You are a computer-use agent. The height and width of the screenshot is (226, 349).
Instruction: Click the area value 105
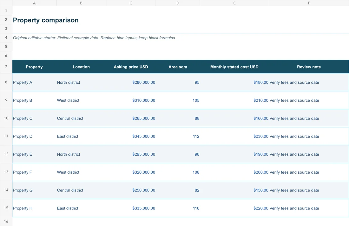(x=196, y=100)
